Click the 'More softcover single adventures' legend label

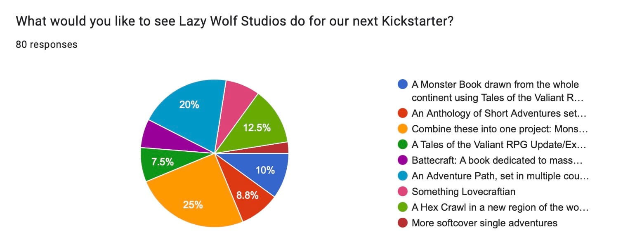[484, 223]
